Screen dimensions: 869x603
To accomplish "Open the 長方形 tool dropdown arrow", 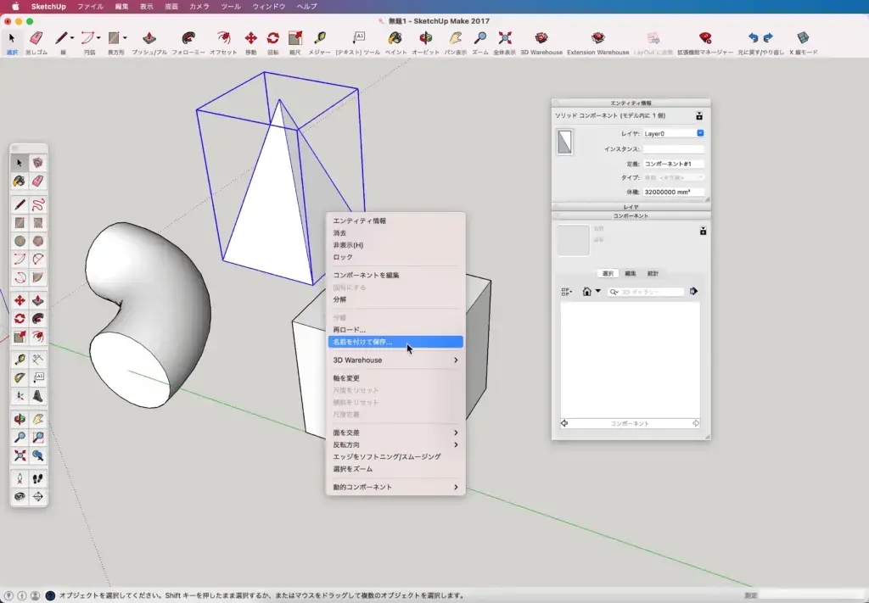I will click(x=126, y=37).
